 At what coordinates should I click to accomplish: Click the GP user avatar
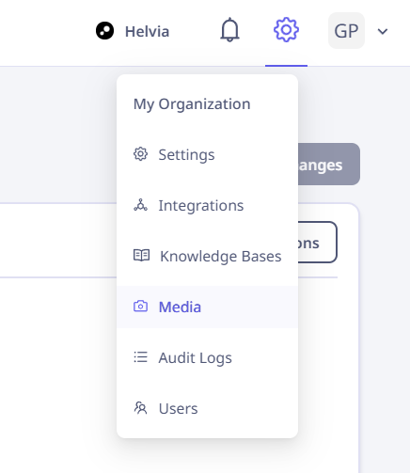pos(346,31)
